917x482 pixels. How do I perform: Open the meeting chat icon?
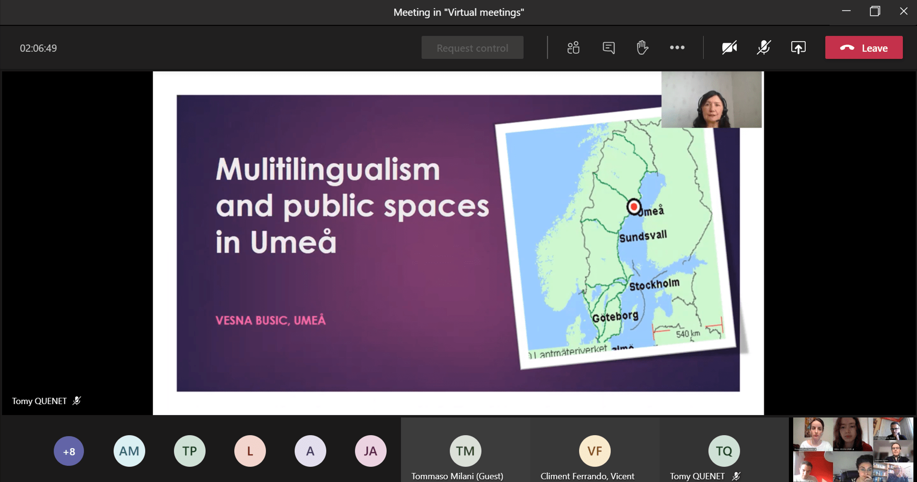tap(608, 48)
